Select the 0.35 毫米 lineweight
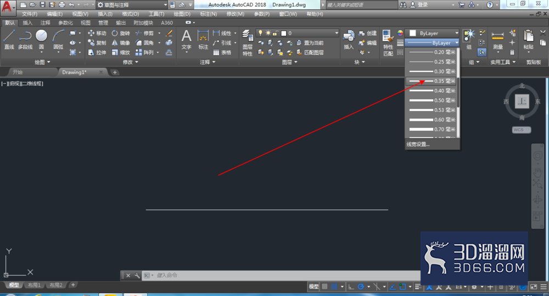Viewport: 549px width, 296px height. coord(432,81)
